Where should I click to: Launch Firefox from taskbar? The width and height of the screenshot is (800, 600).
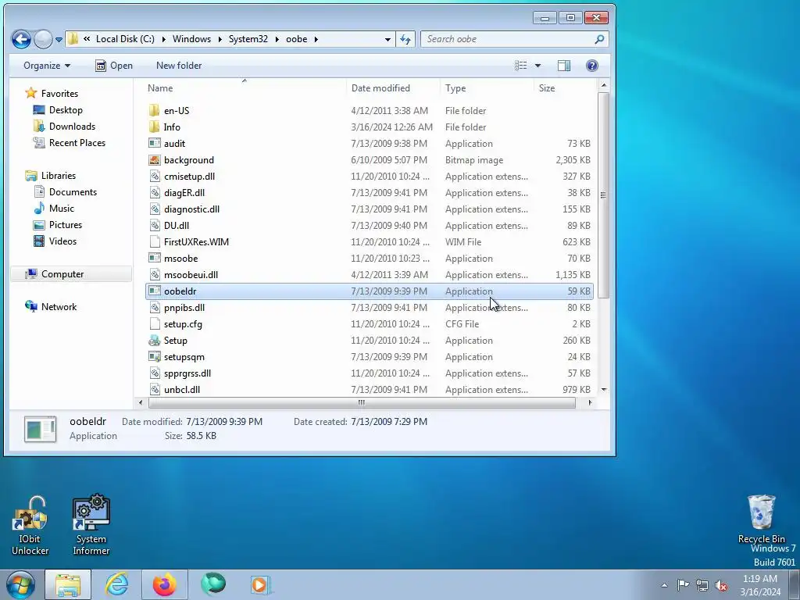click(x=164, y=584)
